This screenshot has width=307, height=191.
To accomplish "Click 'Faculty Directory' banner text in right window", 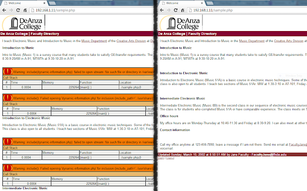I will click(x=202, y=34).
